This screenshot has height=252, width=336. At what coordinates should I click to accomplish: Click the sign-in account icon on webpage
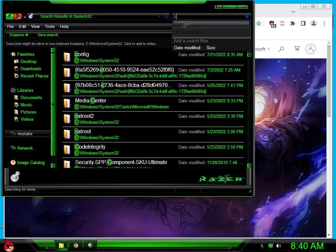tap(311, 49)
